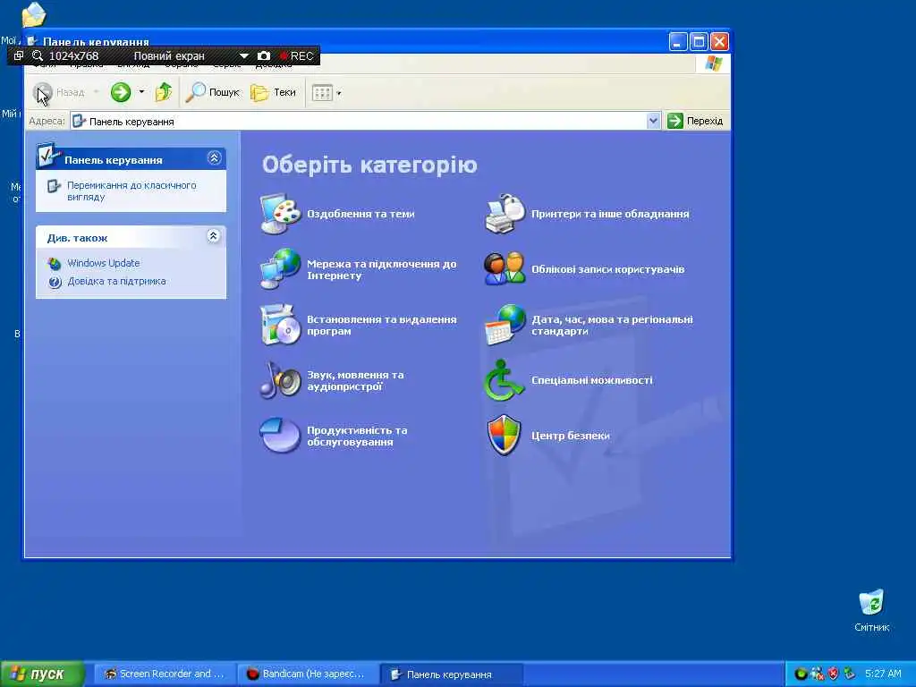Click the Теки folders toolbar button
The width and height of the screenshot is (916, 687).
tap(274, 92)
